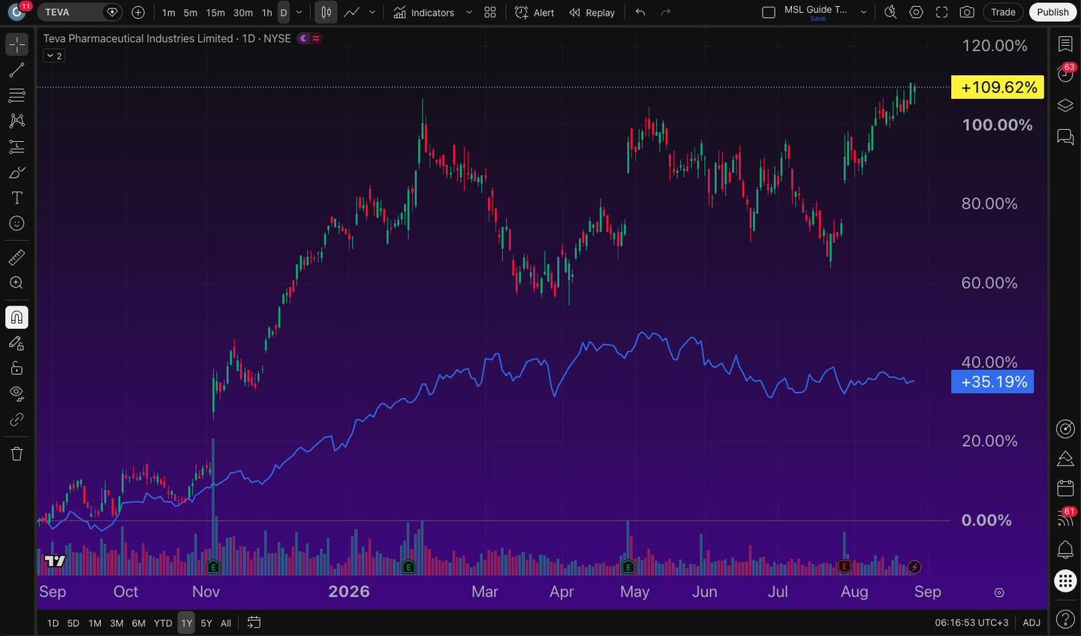1081x636 pixels.
Task: Select the 15m interval
Action: (215, 12)
